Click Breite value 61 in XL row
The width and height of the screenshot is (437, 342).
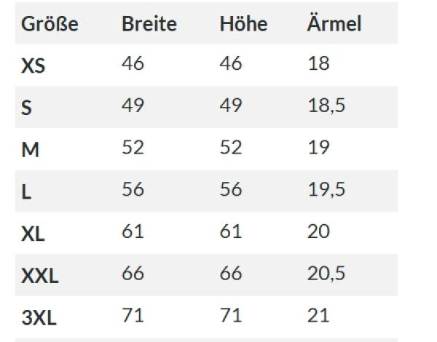[133, 231]
